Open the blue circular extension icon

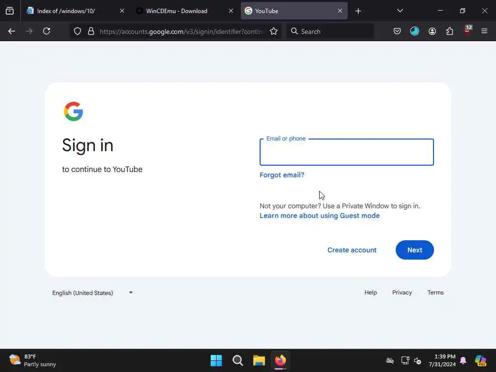point(415,31)
